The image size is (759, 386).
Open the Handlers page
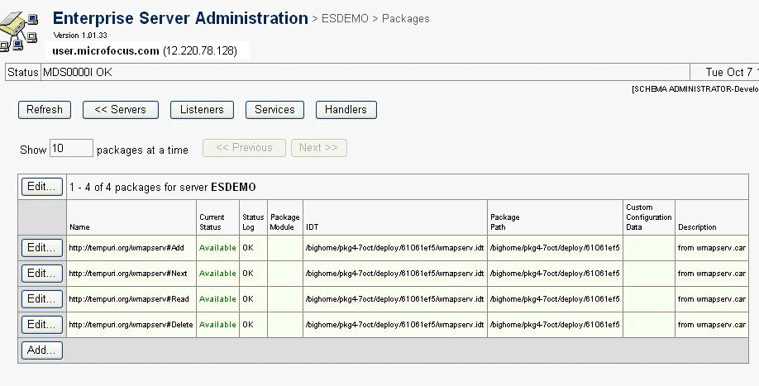(x=346, y=109)
